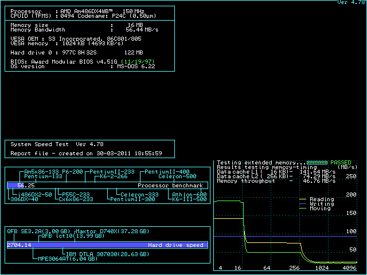Click the Hard drive speed bar
The width and height of the screenshot is (367, 275).
click(108, 245)
